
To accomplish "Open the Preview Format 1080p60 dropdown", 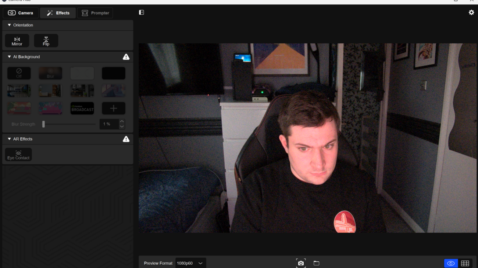I will click(x=190, y=263).
